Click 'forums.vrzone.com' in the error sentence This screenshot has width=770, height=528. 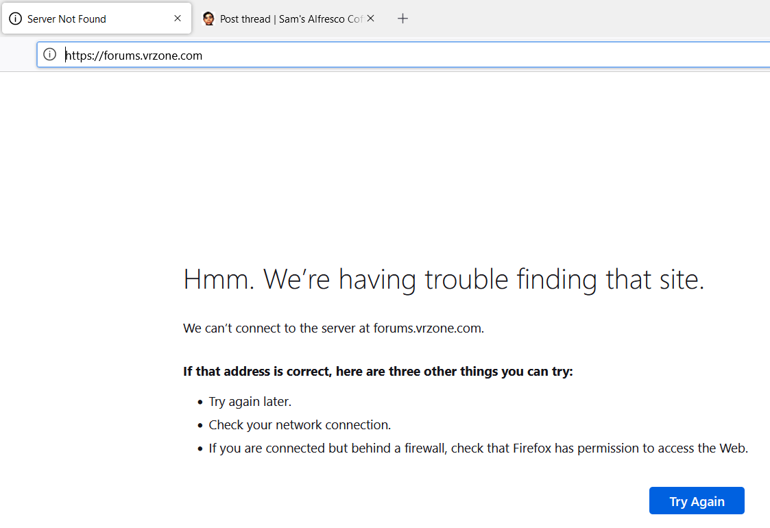[x=427, y=328]
